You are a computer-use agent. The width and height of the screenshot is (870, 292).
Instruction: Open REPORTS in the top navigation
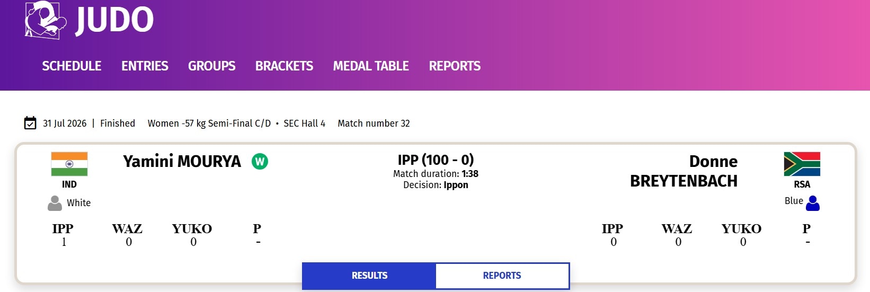pos(455,66)
